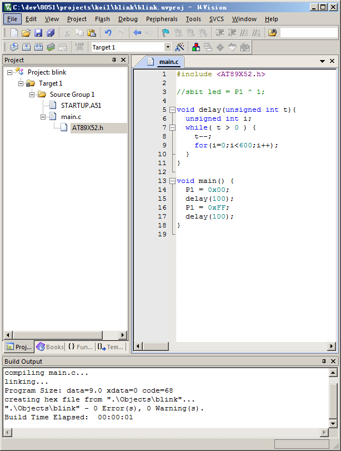Screen dimensions: 341x451
Task: Click the Manage Run-Time Environment diamond icon
Action: pos(220,47)
